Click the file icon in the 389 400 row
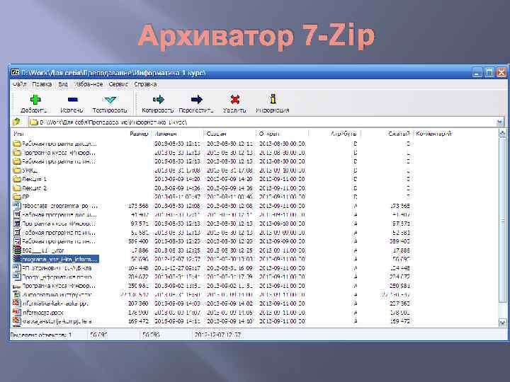The height and width of the screenshot is (382, 510). point(17,241)
